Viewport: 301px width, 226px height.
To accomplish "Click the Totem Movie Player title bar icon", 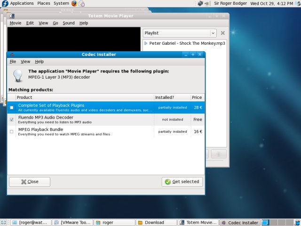I will (12, 16).
